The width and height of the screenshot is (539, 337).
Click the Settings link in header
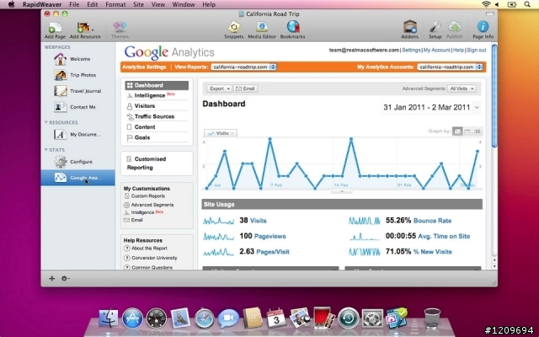click(411, 51)
